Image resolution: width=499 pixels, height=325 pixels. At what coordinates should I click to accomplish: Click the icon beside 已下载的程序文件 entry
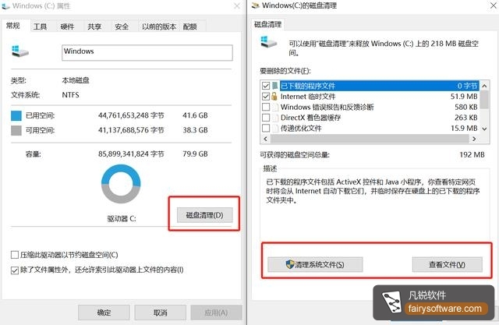pos(274,86)
